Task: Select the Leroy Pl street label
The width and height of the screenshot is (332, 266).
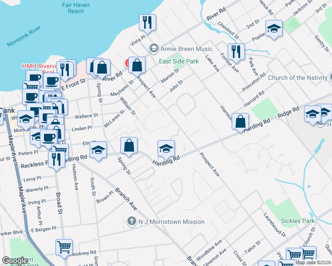Action: 32,179
